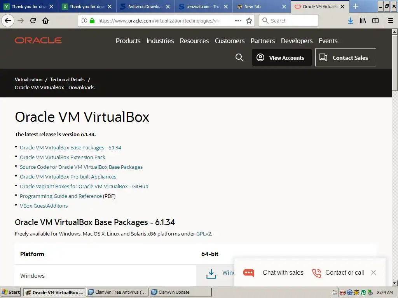
Task: Open the browser home page
Action: pos(45,21)
